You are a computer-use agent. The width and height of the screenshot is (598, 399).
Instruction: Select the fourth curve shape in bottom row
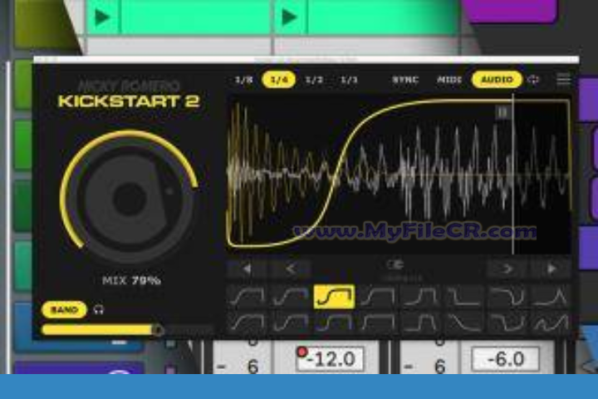[x=378, y=323]
